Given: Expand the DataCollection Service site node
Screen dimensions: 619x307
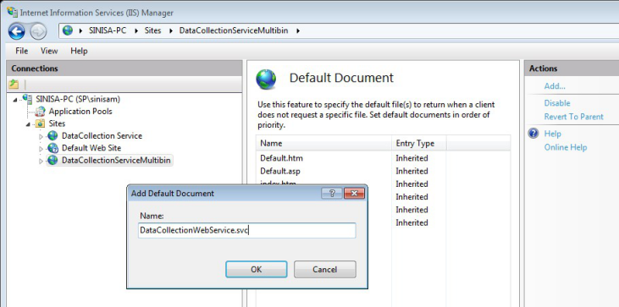Looking at the screenshot, I should [41, 137].
